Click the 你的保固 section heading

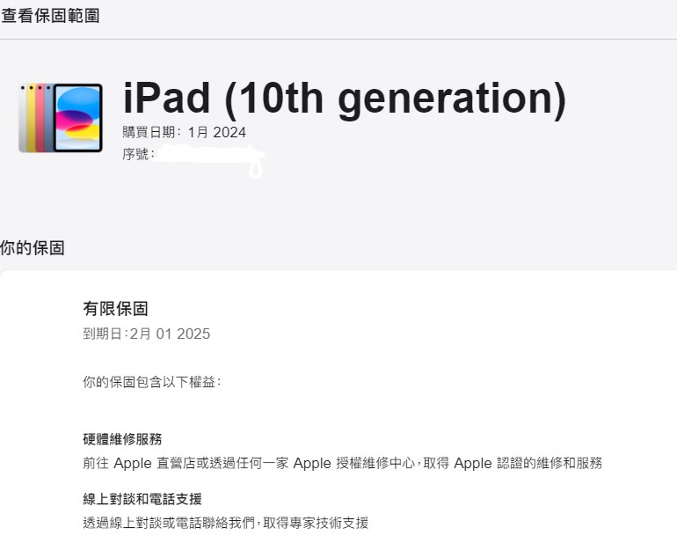(x=33, y=248)
